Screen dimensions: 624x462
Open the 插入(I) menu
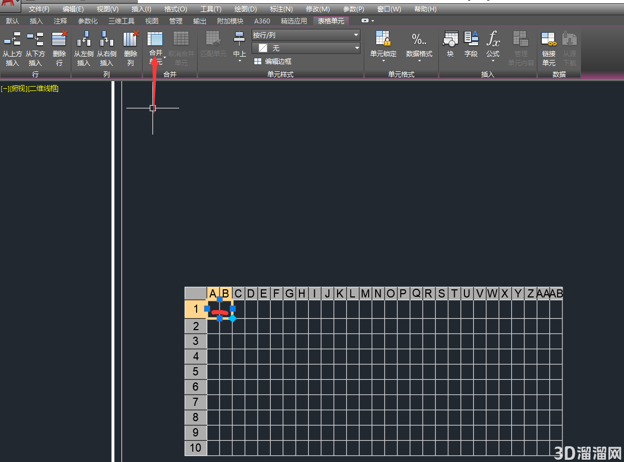(141, 9)
